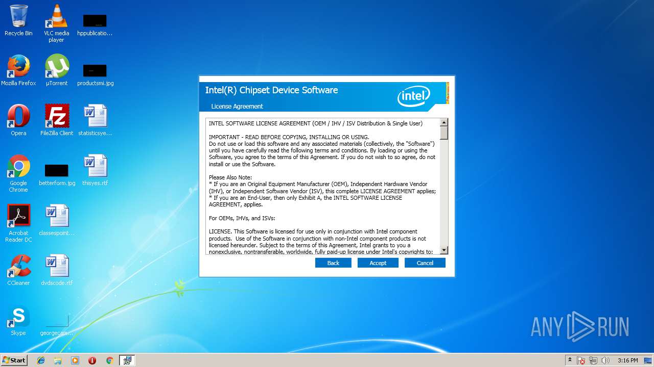Select the statisticsye... Word document

point(95,120)
